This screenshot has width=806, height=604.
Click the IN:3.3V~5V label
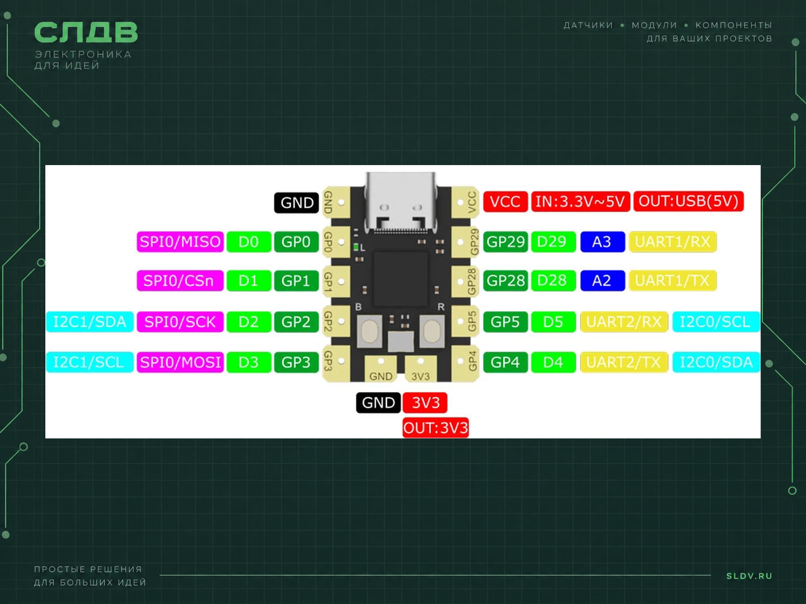580,201
